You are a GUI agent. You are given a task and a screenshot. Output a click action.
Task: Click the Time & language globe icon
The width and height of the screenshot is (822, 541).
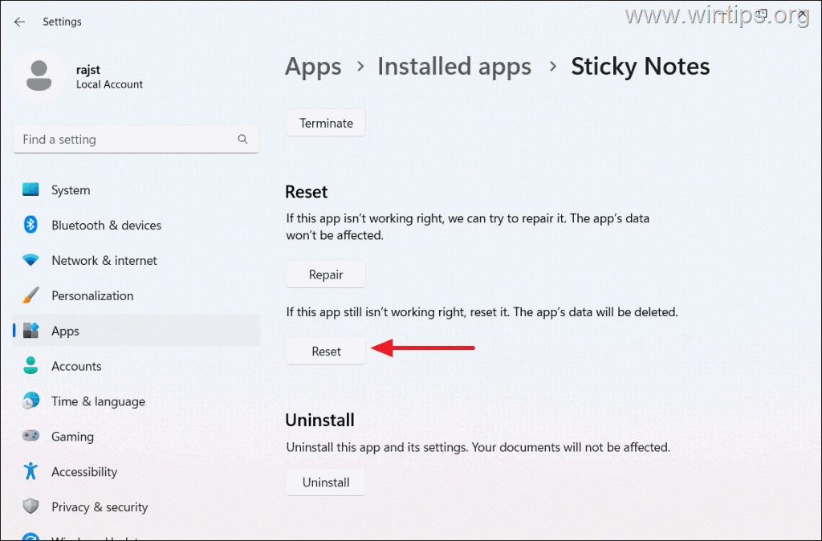click(x=31, y=401)
